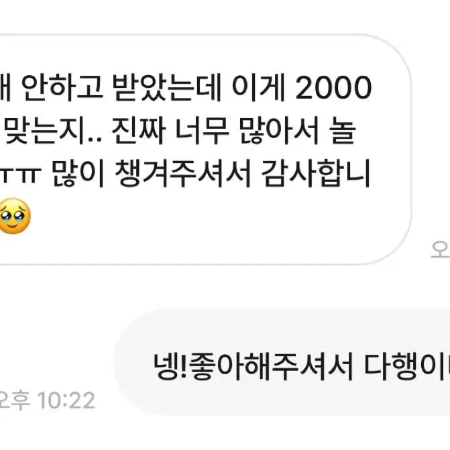The image size is (450, 450).
Task: Tap the word 다행이 in reply bubble
Action: point(406,367)
